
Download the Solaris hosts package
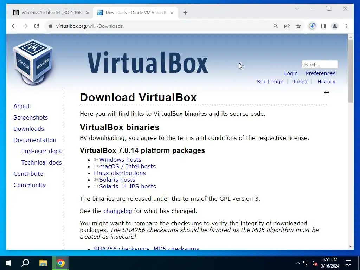click(117, 180)
